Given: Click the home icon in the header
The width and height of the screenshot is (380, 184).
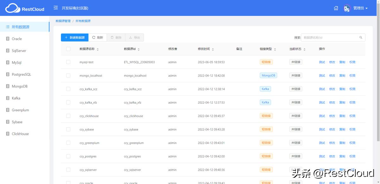Looking at the screenshot, I should (336, 8).
